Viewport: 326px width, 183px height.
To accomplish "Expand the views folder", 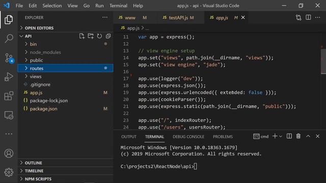I will point(66,76).
